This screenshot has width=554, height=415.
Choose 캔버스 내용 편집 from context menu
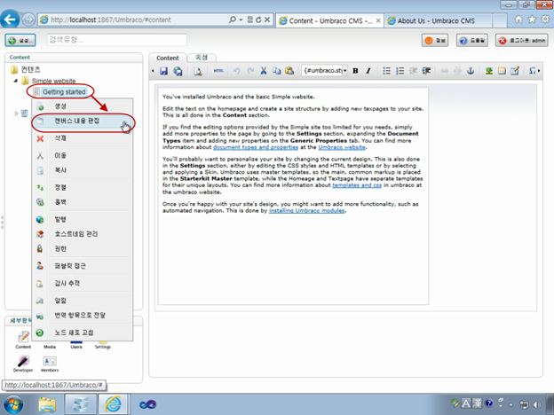coord(83,121)
